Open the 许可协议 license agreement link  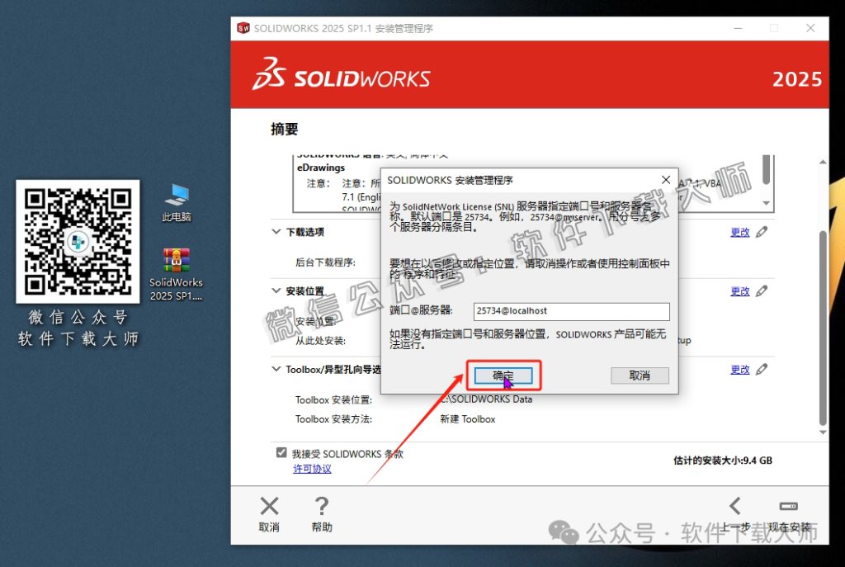(312, 469)
